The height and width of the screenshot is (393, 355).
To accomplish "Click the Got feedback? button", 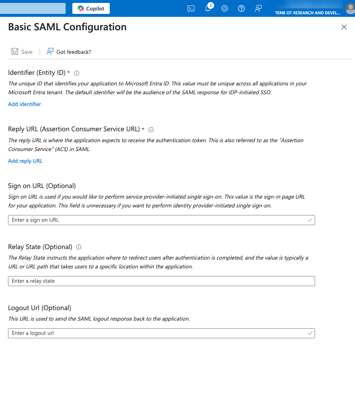I will 69,52.
